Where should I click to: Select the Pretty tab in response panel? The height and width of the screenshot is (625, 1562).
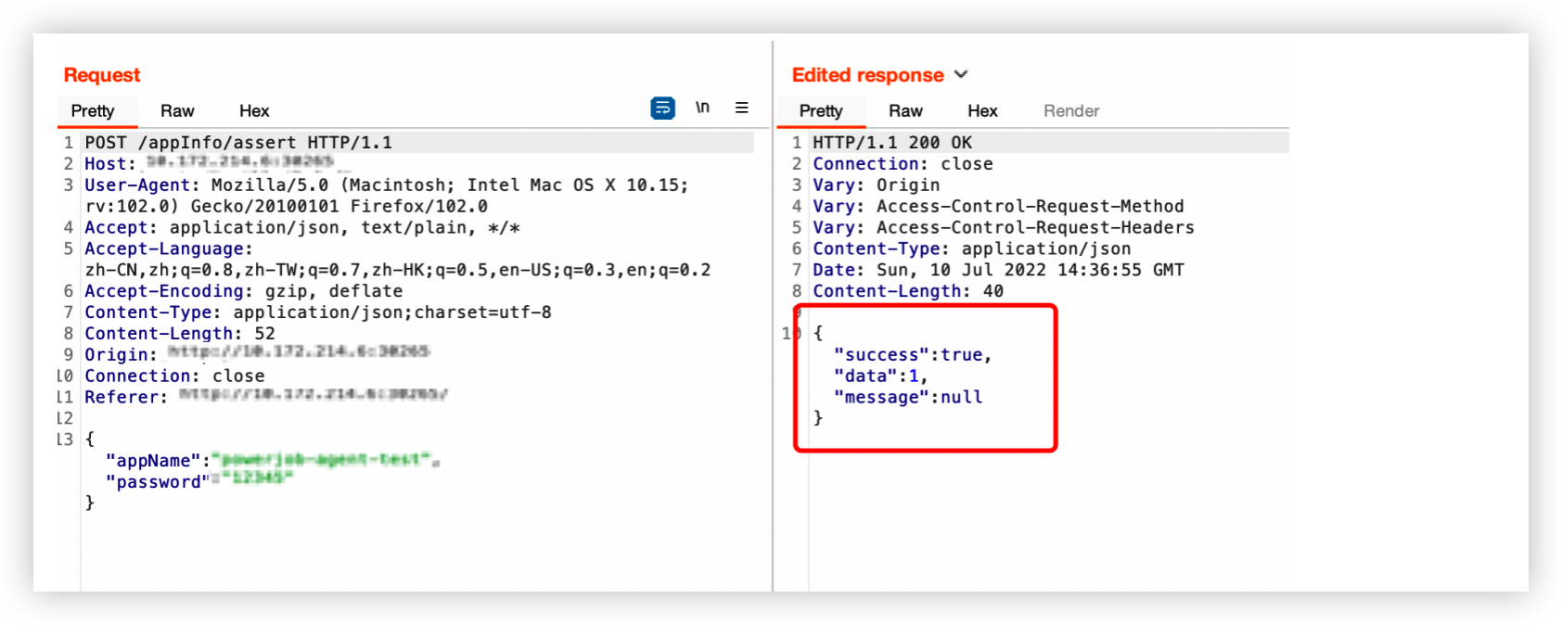[821, 111]
